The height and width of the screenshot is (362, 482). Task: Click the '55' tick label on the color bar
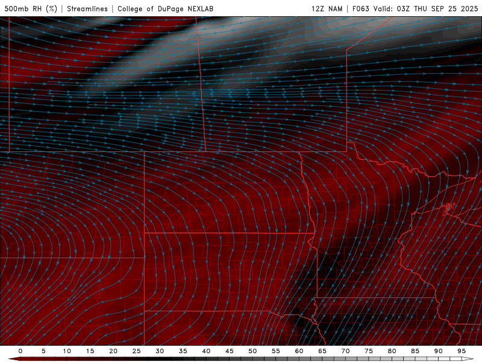tap(276, 351)
